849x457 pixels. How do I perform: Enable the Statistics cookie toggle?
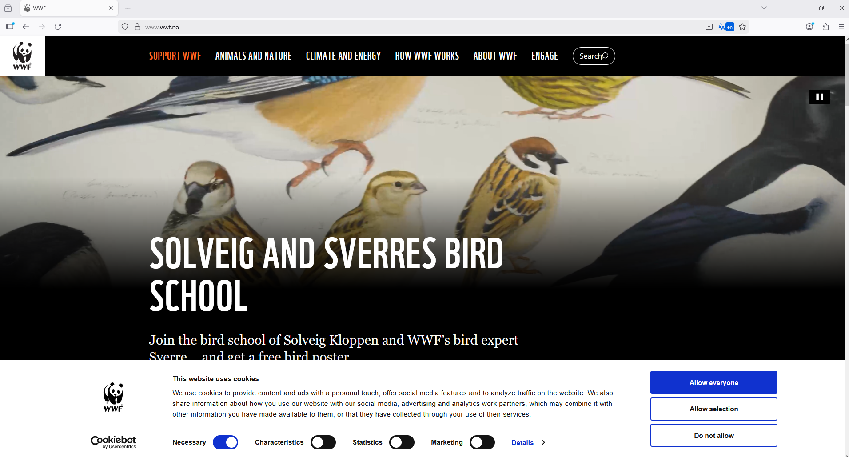402,442
